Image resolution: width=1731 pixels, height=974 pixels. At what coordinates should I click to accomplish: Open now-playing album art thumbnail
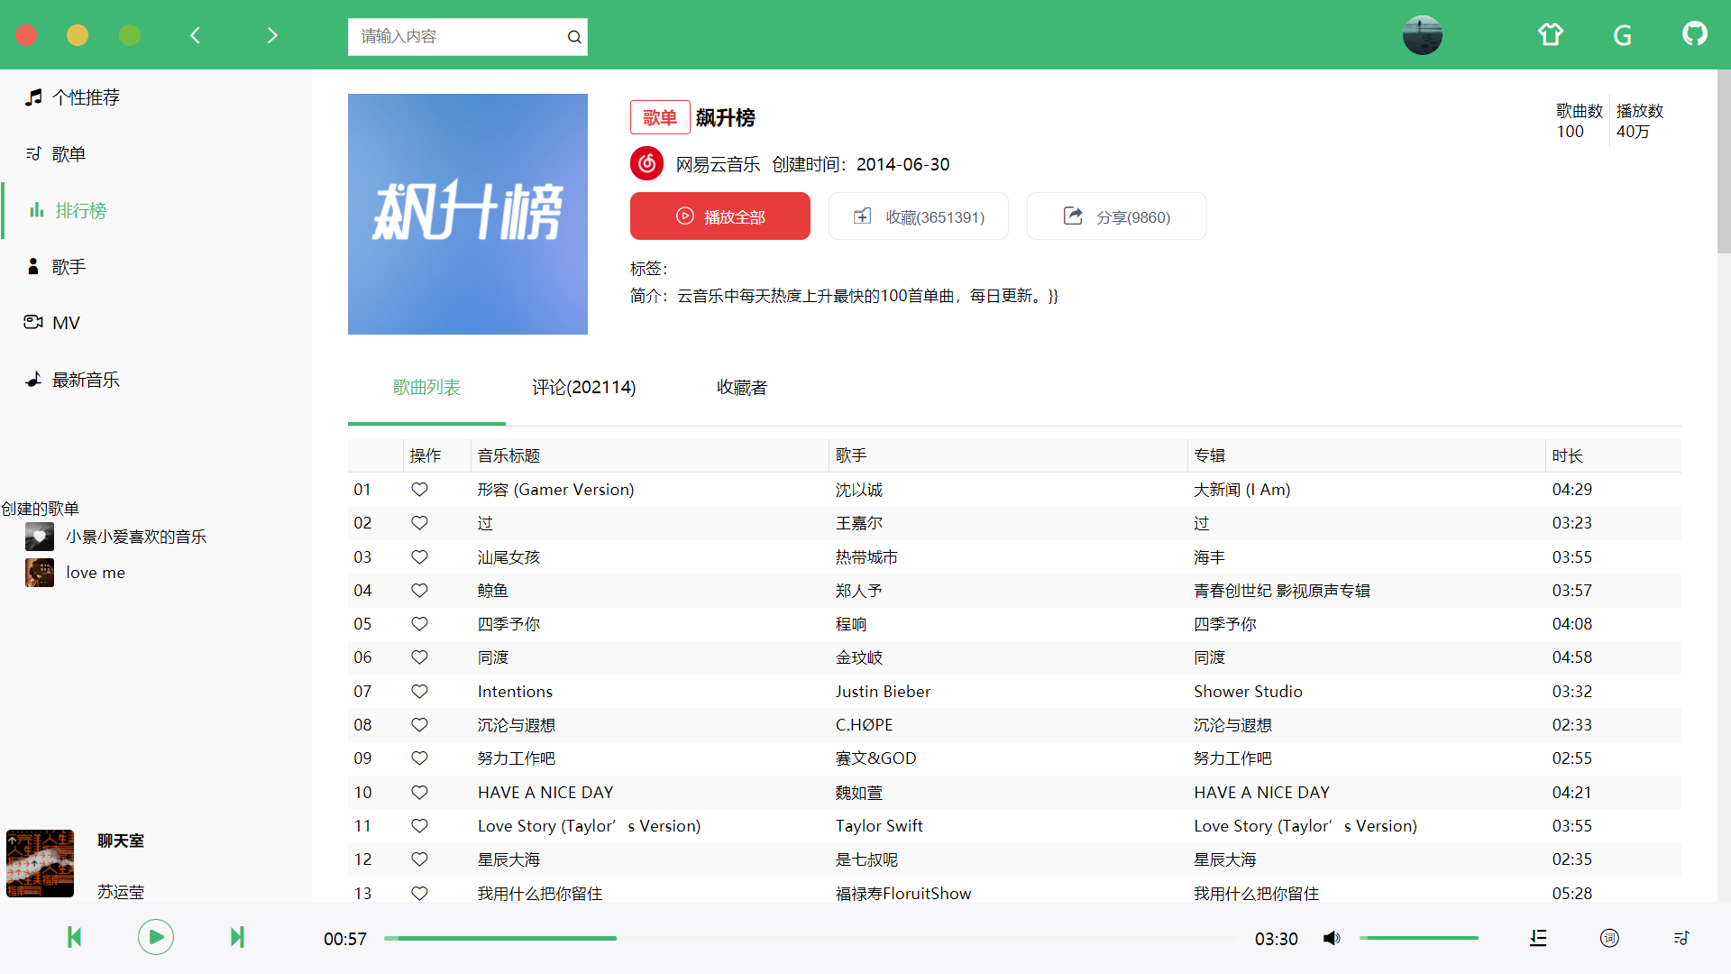[x=40, y=863]
